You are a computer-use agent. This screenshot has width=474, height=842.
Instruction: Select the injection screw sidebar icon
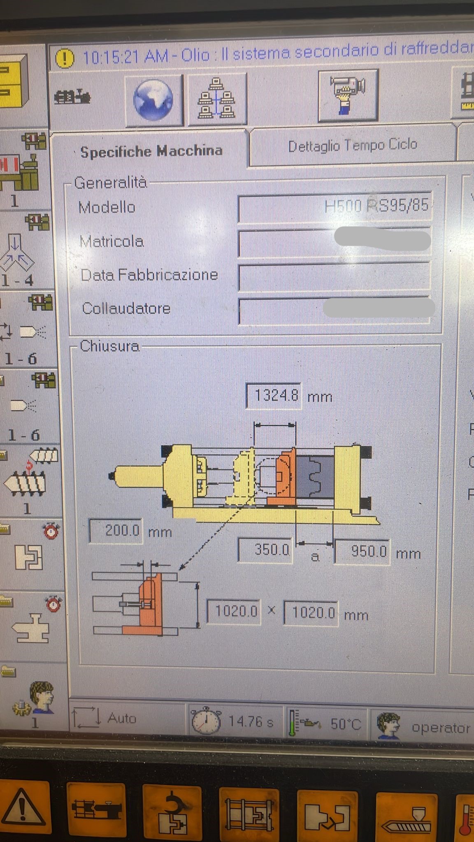click(26, 479)
